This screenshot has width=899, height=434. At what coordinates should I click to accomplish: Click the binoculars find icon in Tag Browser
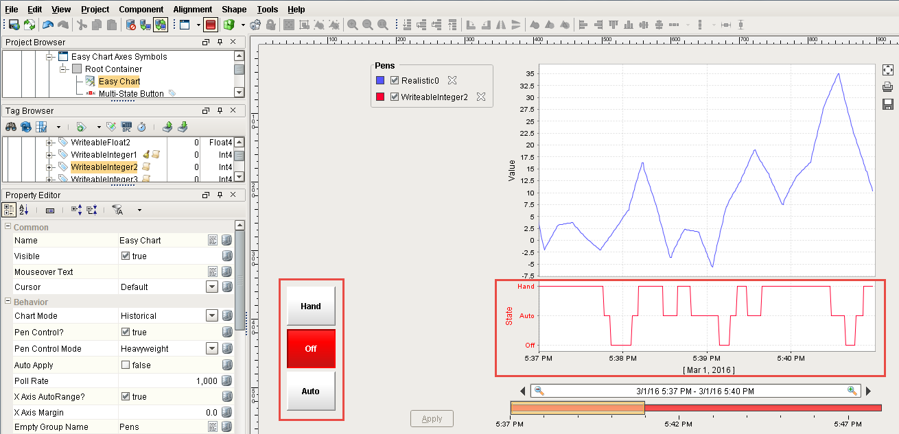11,127
